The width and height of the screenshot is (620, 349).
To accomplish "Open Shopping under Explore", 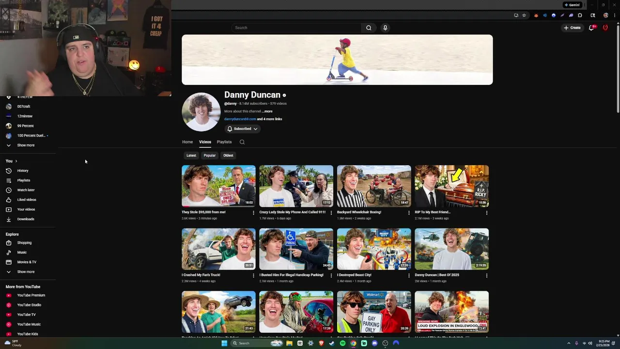I will pyautogui.click(x=24, y=243).
